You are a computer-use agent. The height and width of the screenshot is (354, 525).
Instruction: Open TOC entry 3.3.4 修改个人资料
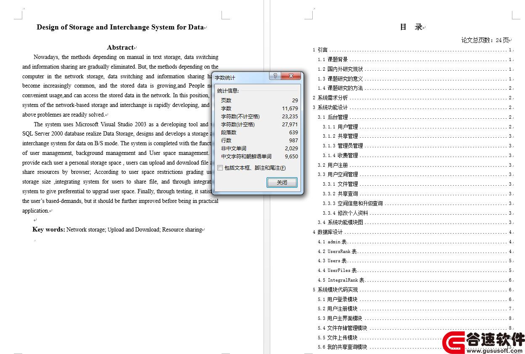417,213
